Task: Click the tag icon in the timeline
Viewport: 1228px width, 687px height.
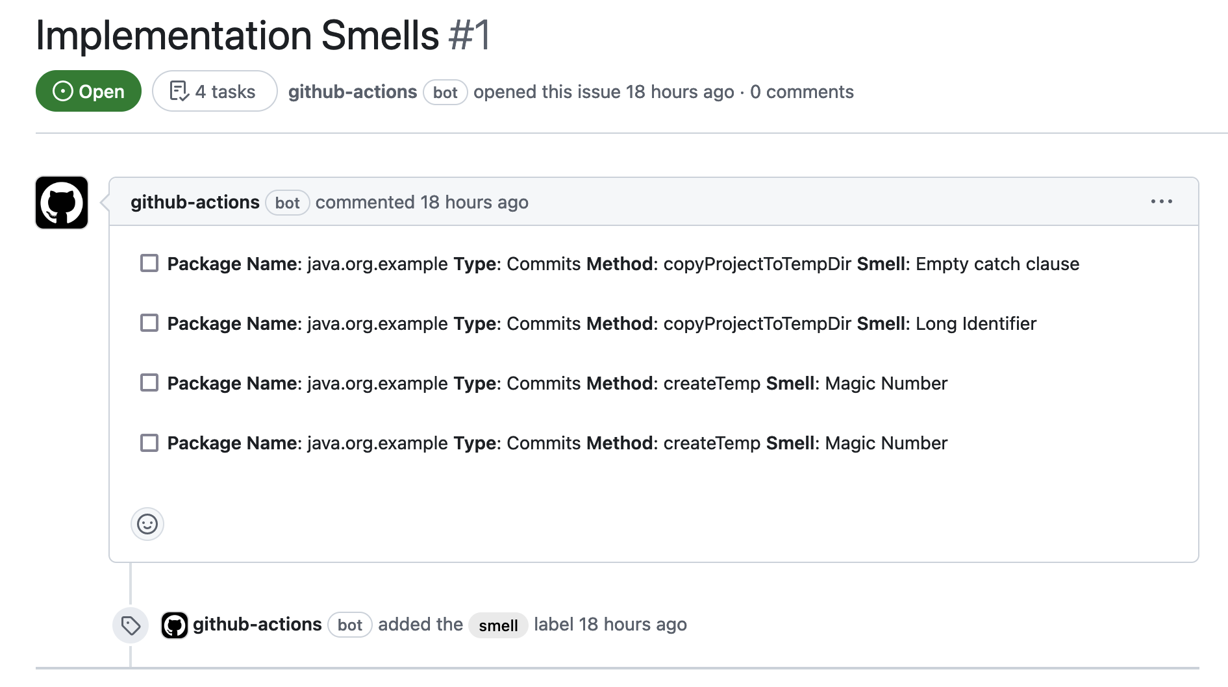Action: (x=131, y=625)
